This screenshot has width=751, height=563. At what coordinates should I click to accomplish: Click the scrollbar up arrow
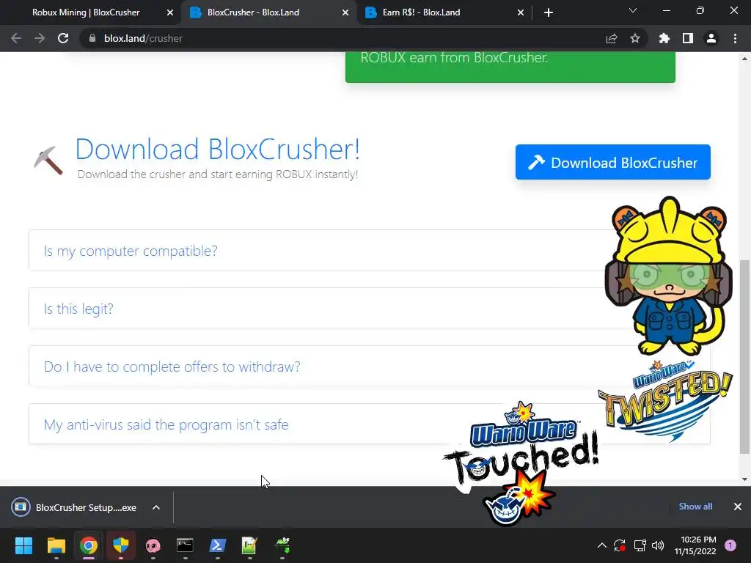tap(744, 59)
